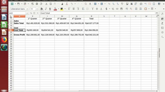Click the Clear Direct Formatting icon

pyautogui.click(x=67, y=4)
